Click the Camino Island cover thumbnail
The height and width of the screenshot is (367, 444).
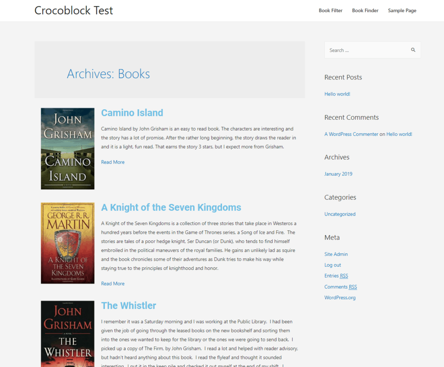(x=67, y=148)
